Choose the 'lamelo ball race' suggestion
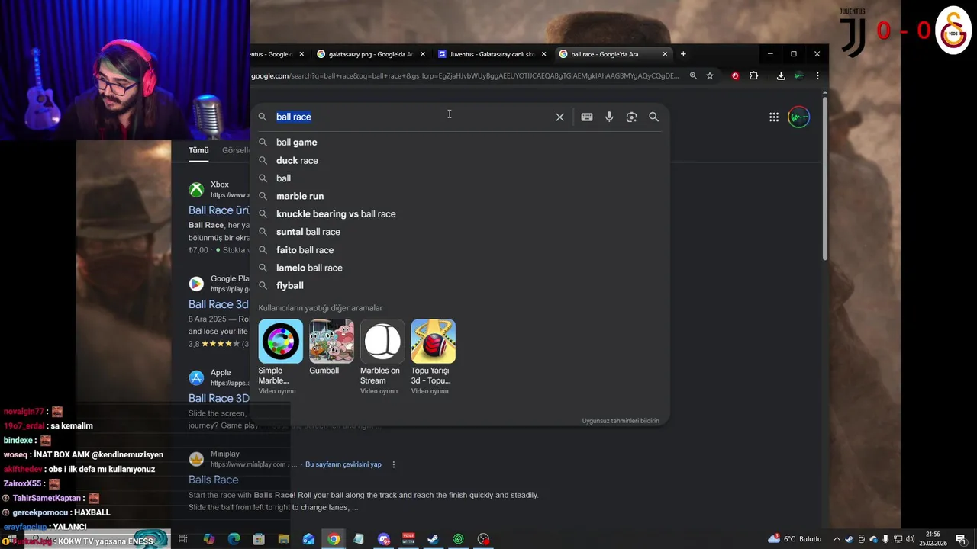 (x=309, y=268)
